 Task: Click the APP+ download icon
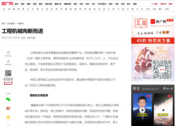pyautogui.click(x=8, y=83)
